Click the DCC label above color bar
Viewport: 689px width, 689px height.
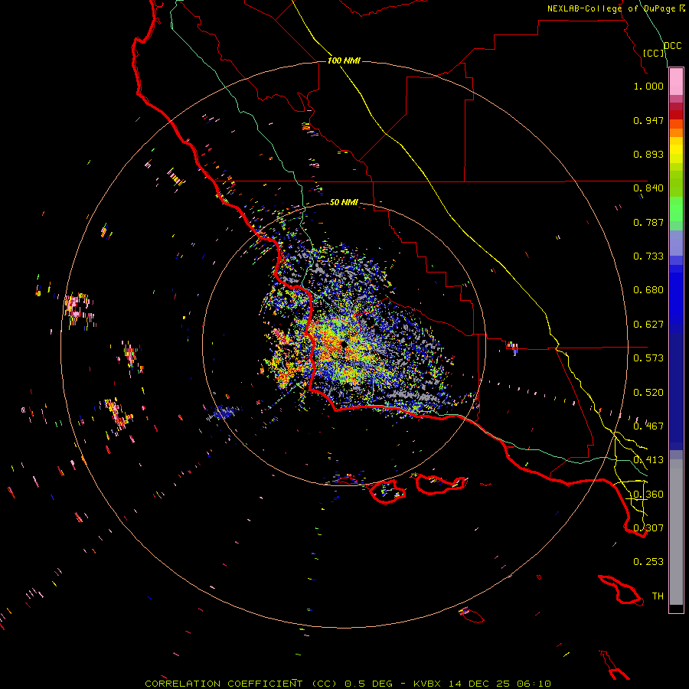[673, 46]
